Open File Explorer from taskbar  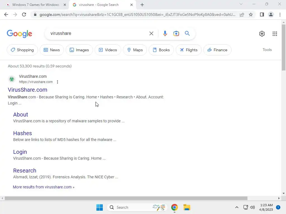point(187,207)
